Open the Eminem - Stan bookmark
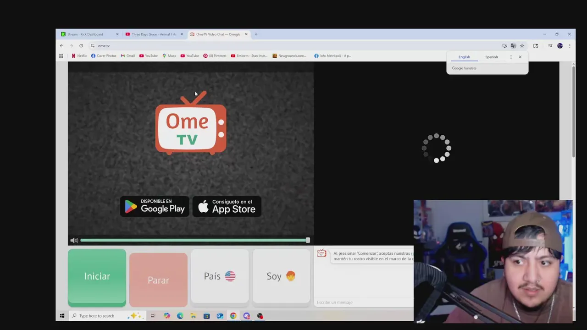The image size is (587, 330). pyautogui.click(x=249, y=56)
